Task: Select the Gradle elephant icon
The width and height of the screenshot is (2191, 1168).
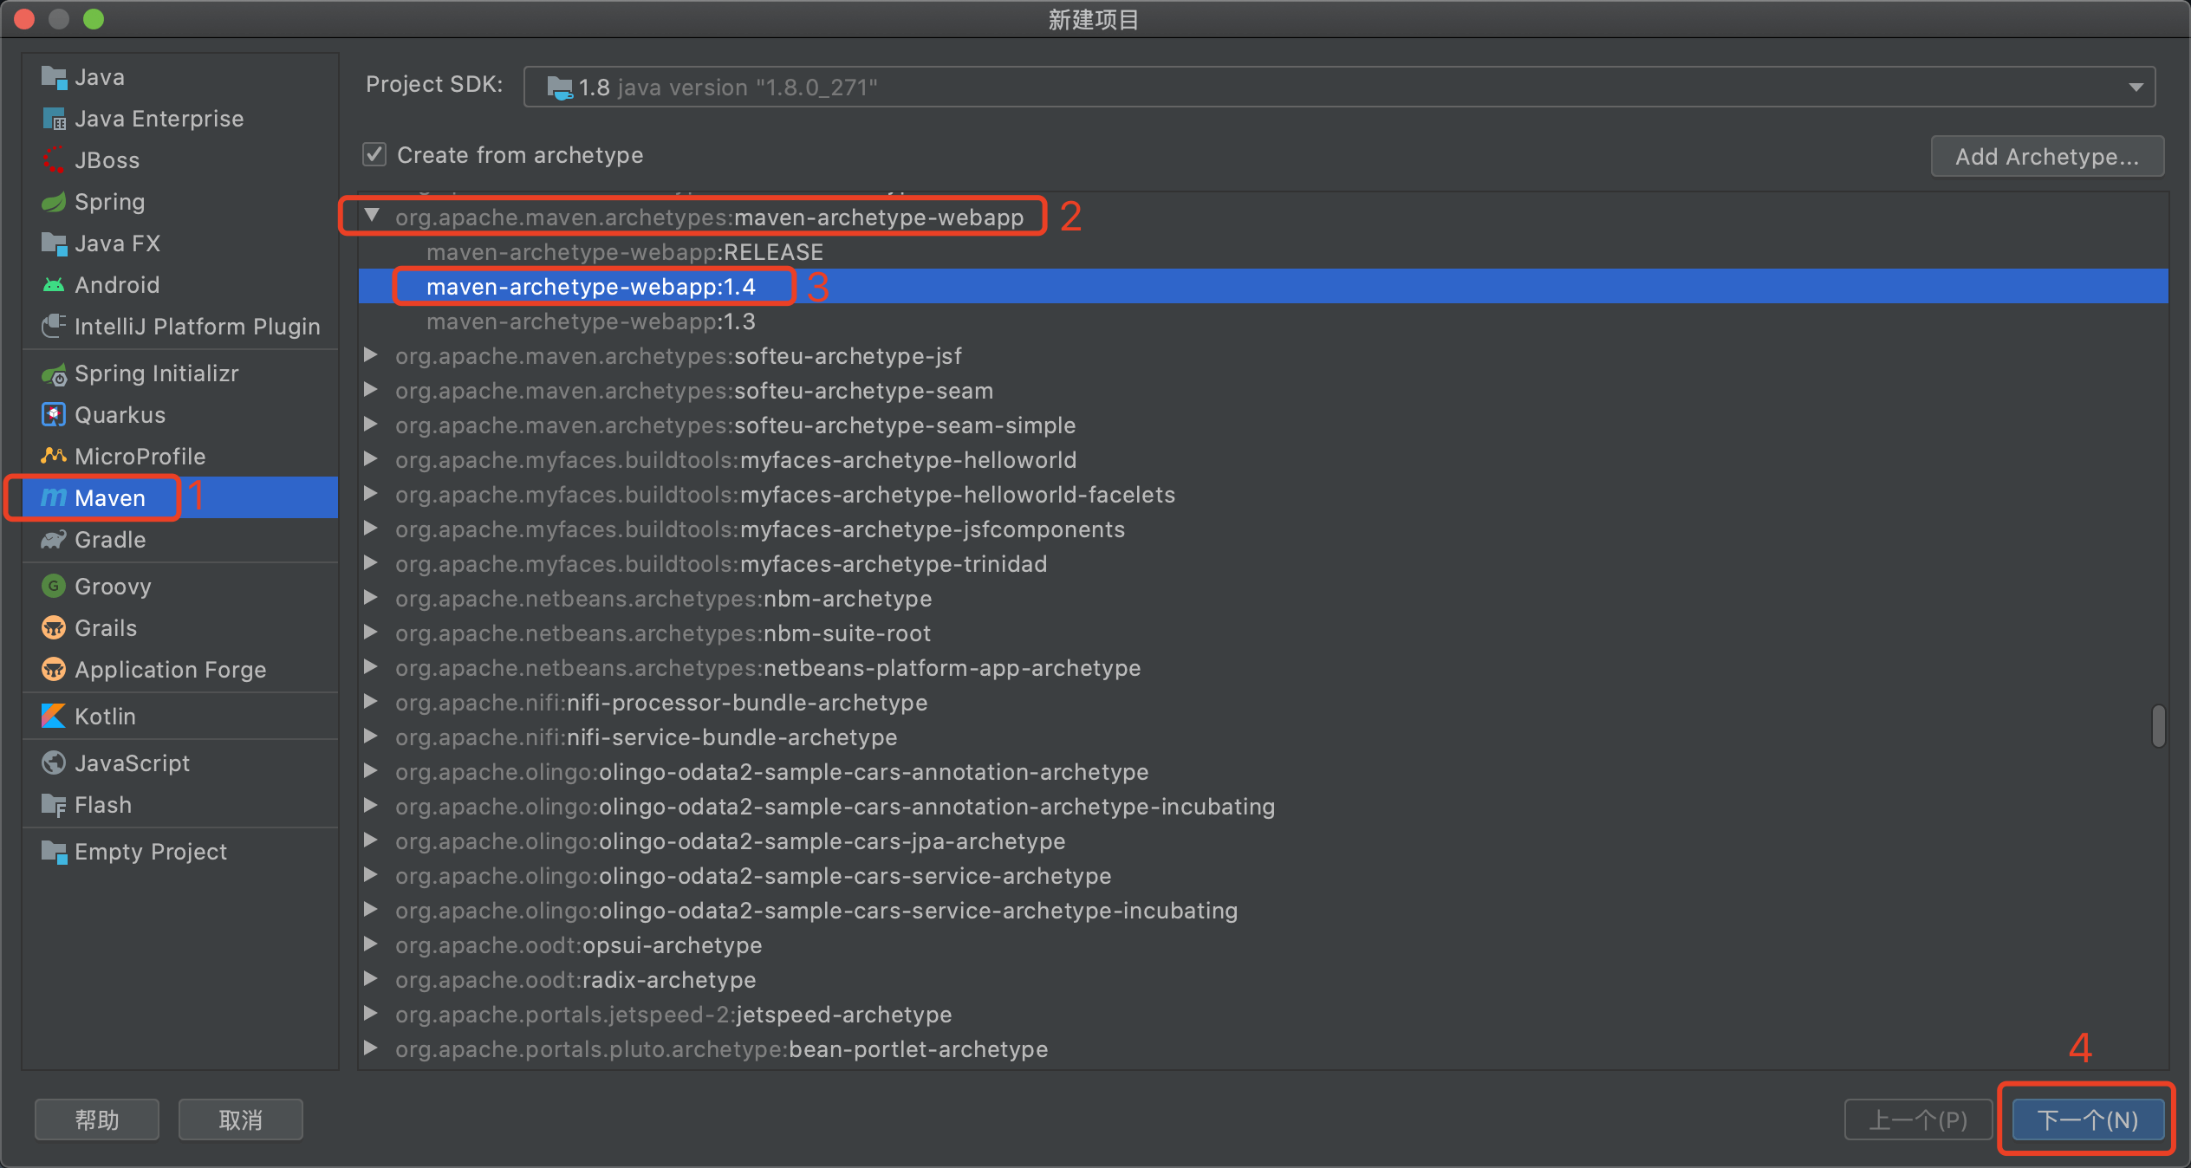Action: 54,540
